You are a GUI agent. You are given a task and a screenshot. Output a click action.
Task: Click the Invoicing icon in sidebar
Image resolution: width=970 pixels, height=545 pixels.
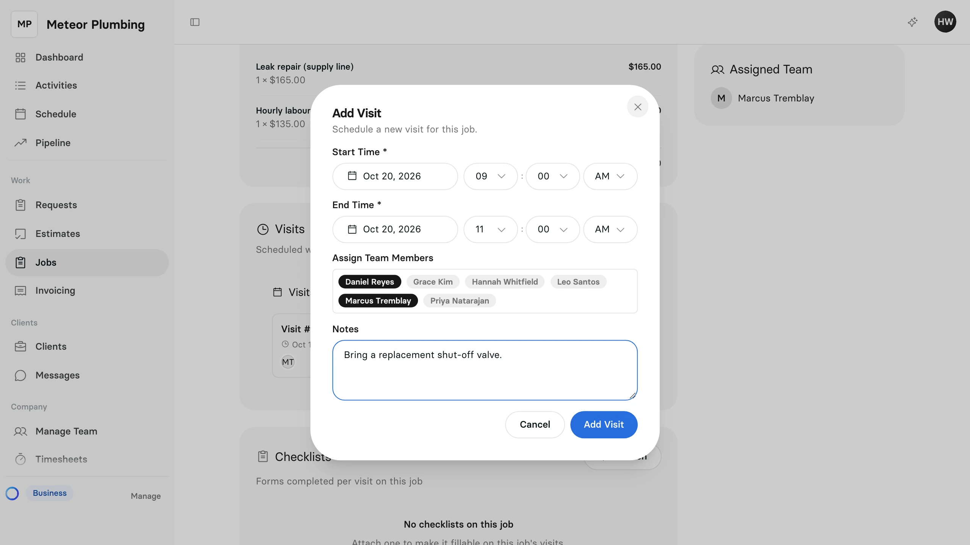(20, 290)
